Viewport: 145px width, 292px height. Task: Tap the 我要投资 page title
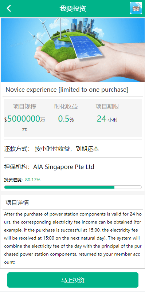pyautogui.click(x=73, y=9)
